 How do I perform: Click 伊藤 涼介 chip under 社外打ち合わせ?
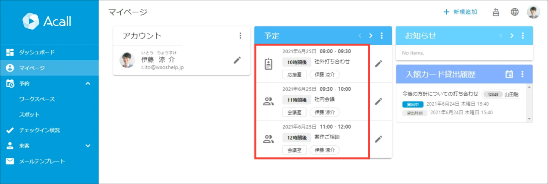(x=325, y=74)
